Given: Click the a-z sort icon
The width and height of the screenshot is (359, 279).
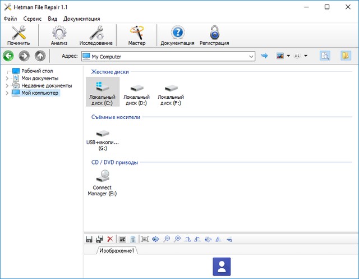Looking at the screenshot, I should click(x=297, y=56).
